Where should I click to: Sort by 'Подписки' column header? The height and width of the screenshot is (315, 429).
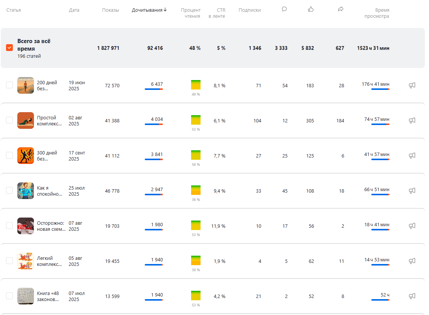[x=250, y=10]
